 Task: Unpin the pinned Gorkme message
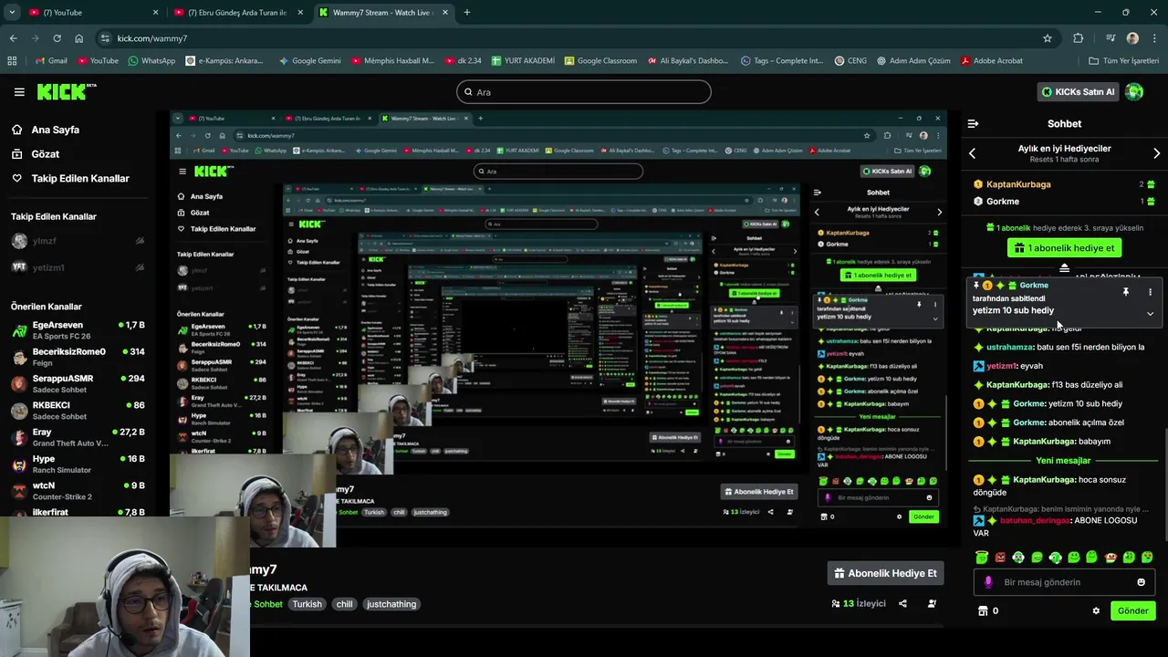click(x=1125, y=292)
